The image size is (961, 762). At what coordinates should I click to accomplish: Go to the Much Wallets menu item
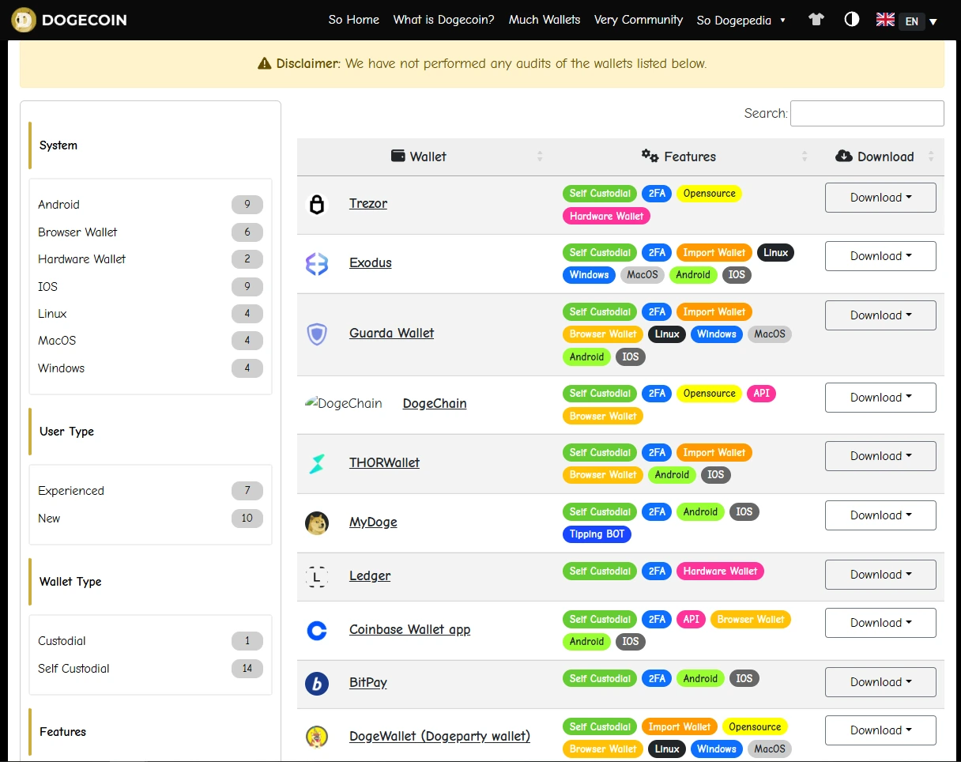coord(545,20)
